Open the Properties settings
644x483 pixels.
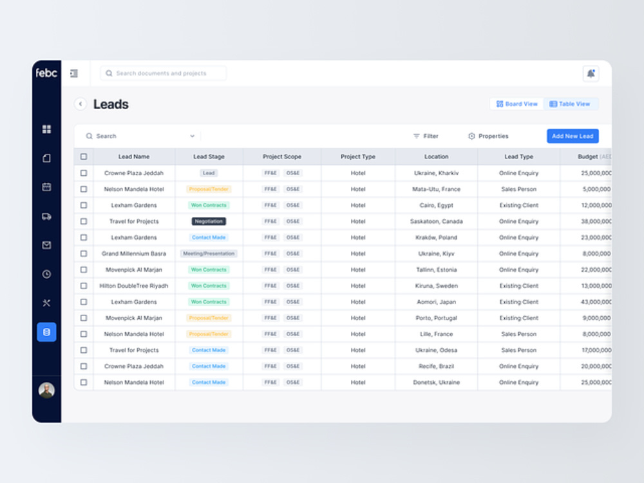pyautogui.click(x=488, y=136)
